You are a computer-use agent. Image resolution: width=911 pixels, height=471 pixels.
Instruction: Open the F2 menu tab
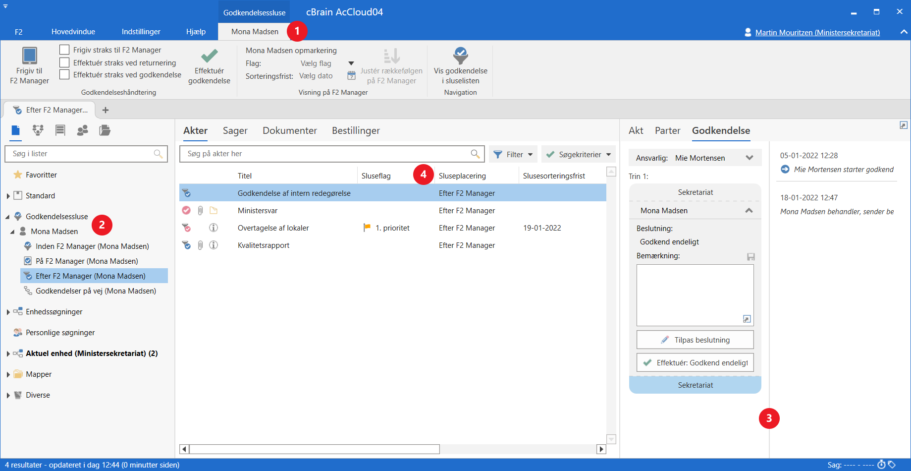point(19,32)
